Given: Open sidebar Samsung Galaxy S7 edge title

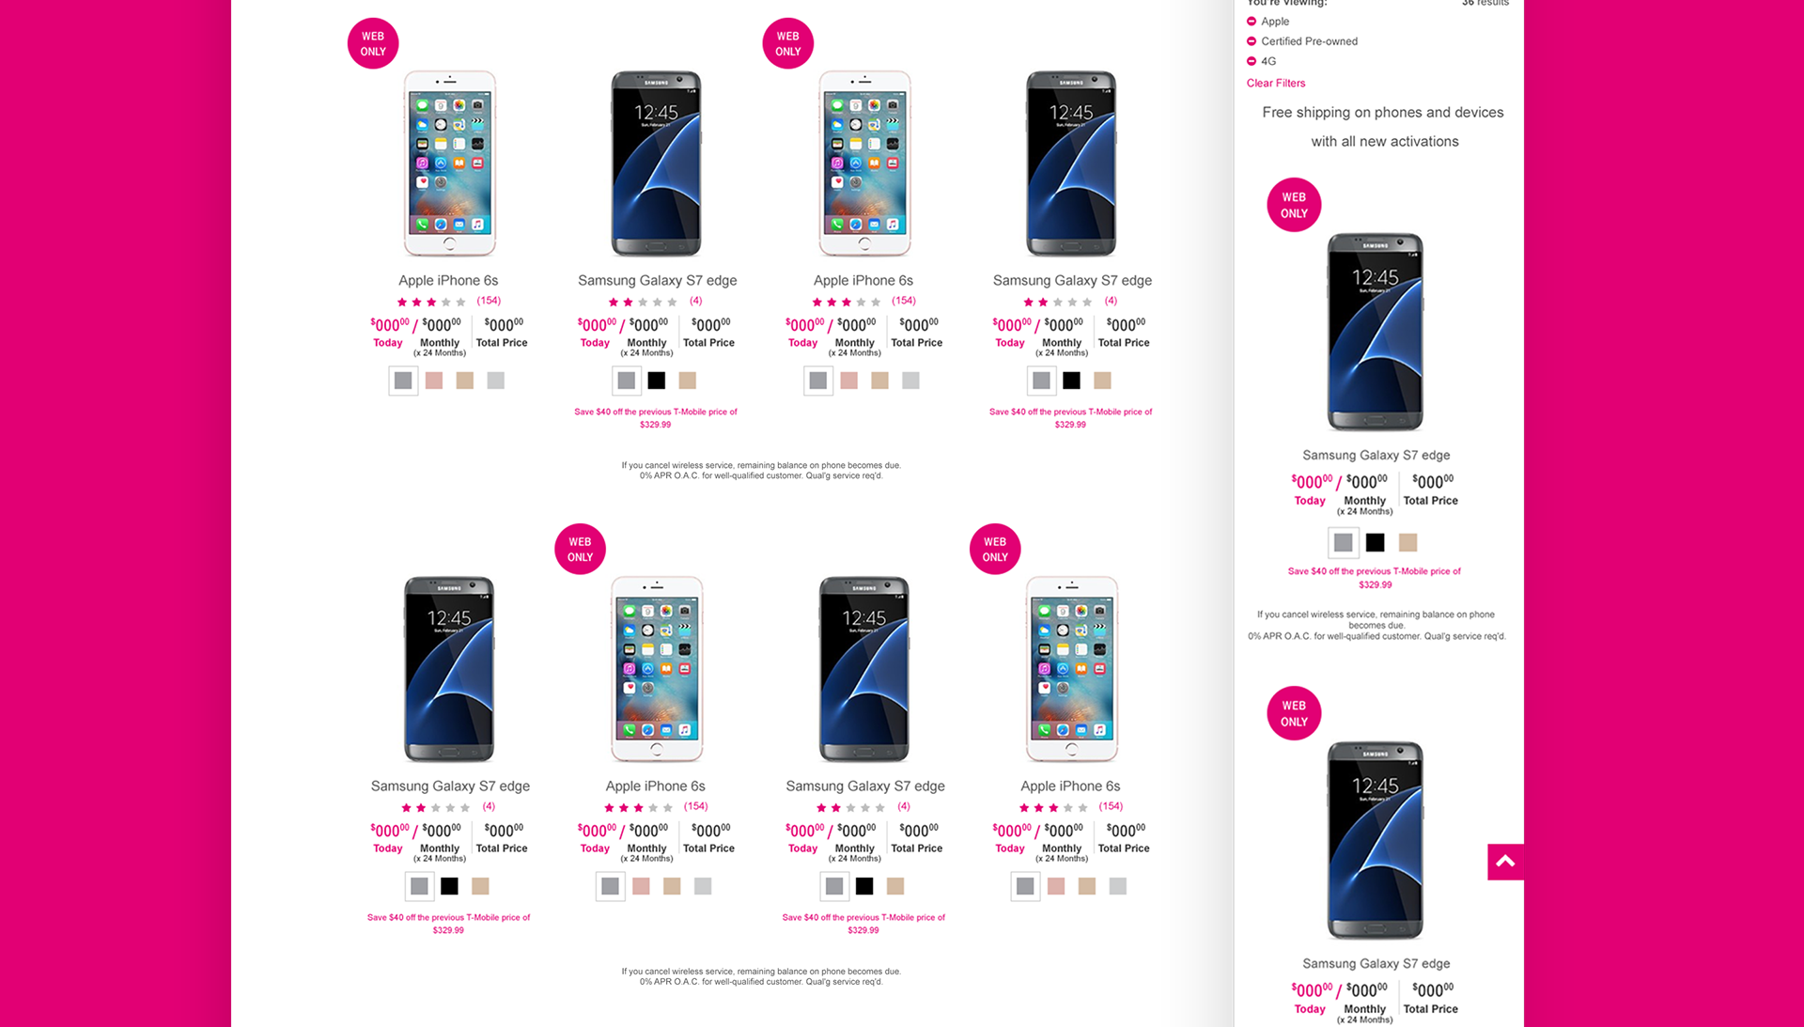Looking at the screenshot, I should (1376, 455).
